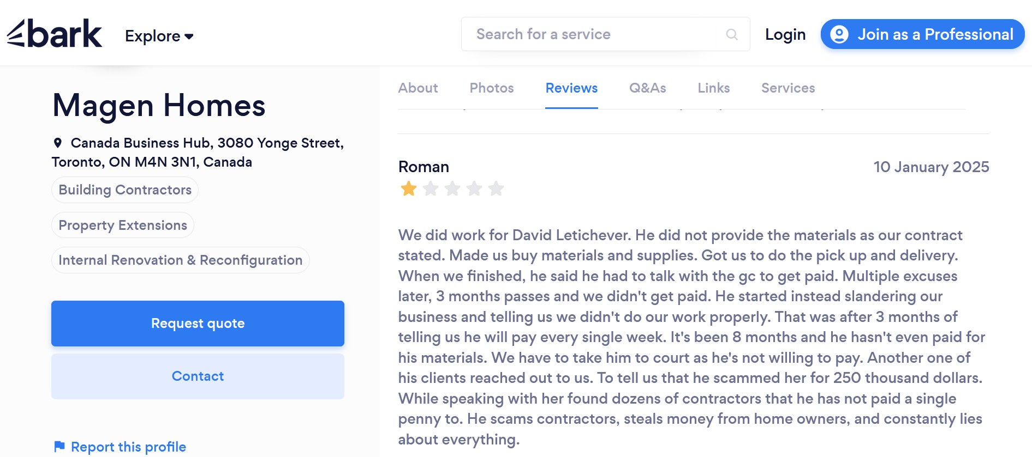Screen dimensions: 1032x457
Task: Click the location pin icon
Action: [x=57, y=143]
